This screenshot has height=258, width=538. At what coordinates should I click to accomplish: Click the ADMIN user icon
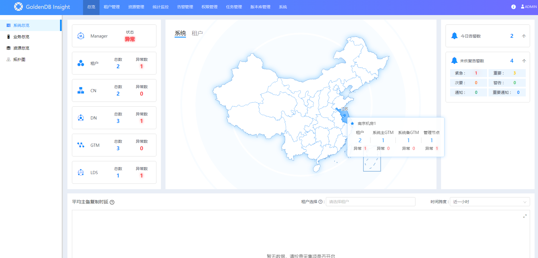click(522, 7)
